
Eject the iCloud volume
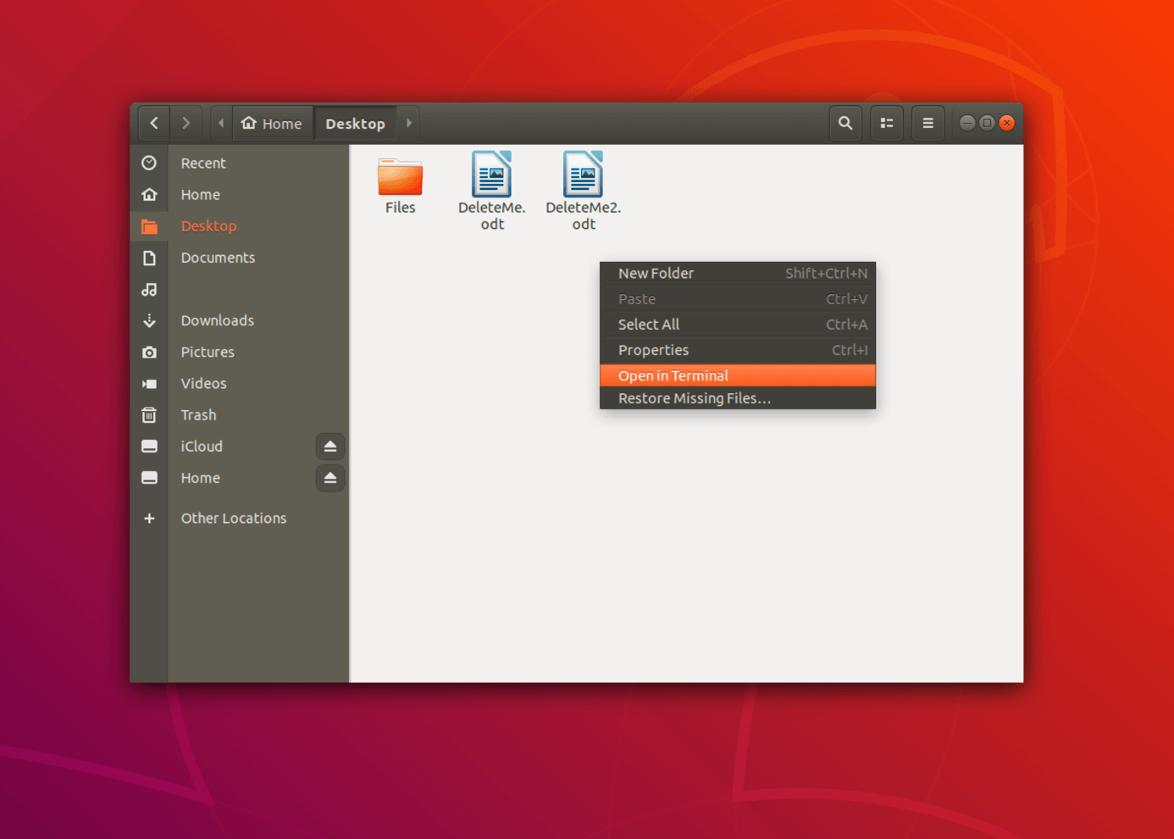(x=329, y=446)
